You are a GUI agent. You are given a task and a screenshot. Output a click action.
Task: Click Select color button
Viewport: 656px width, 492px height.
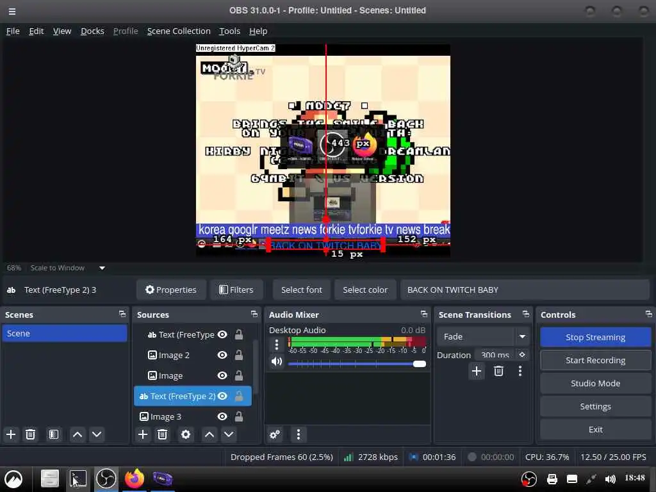365,290
